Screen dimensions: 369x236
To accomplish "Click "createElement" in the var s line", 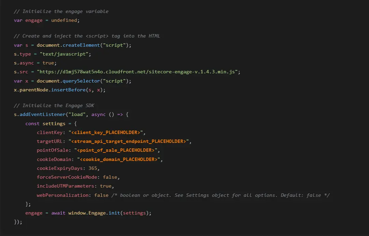I will 81,45.
